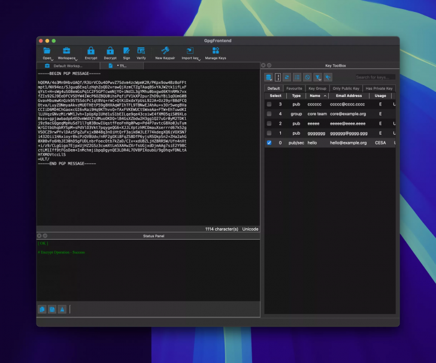Click the Select column header
The width and height of the screenshot is (436, 363).
click(275, 96)
